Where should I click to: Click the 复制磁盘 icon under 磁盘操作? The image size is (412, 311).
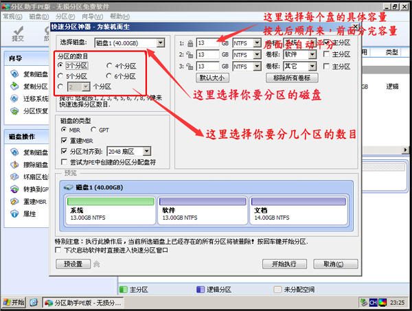tap(14, 152)
